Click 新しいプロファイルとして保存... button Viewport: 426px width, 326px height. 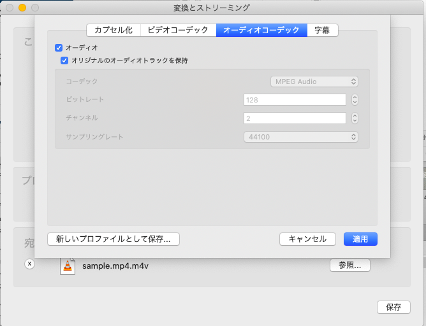pos(114,239)
